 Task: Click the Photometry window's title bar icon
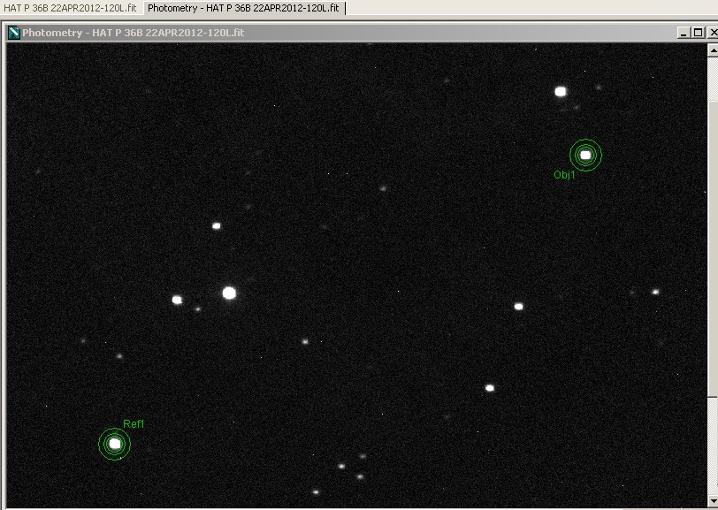click(x=14, y=34)
